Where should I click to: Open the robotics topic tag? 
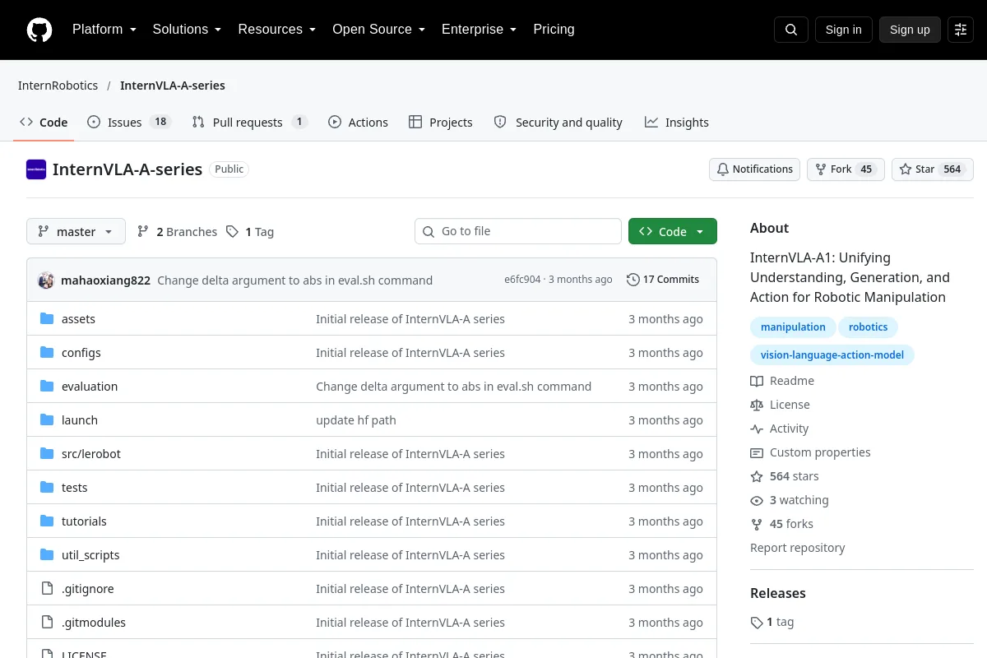tap(869, 327)
